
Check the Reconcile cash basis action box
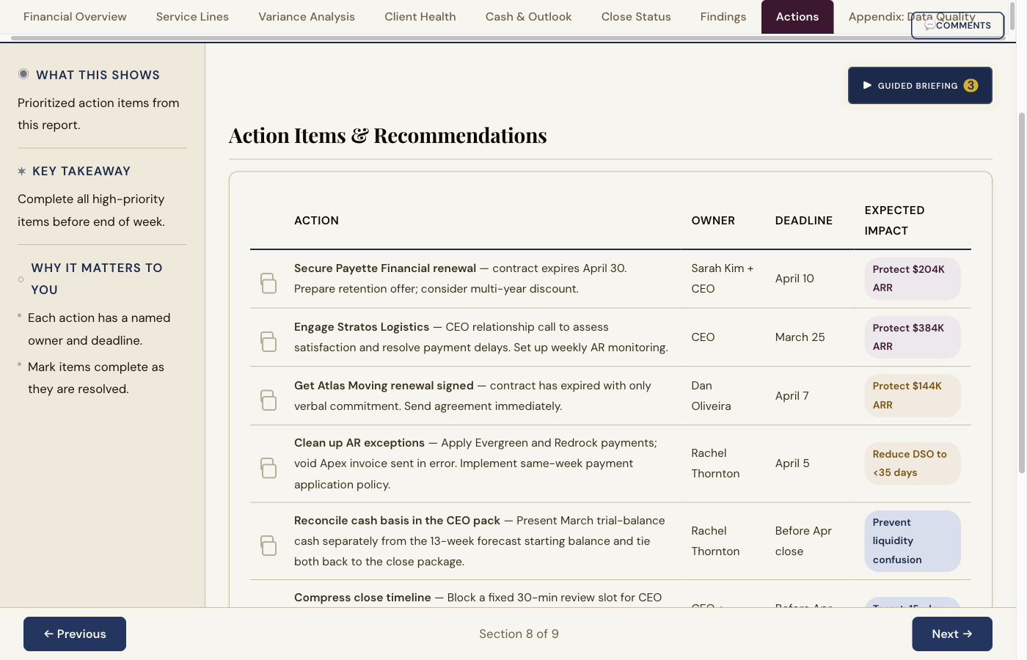(268, 545)
